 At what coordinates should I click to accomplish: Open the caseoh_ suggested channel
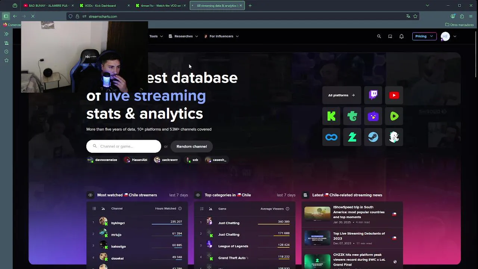[x=216, y=160]
